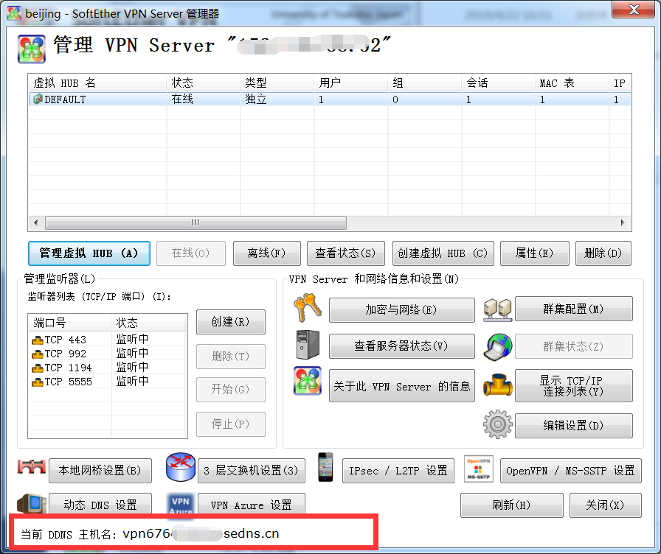This screenshot has height=554, width=661.
Task: Click the 虚拟 HUB 名 column header
Action: pos(96,83)
